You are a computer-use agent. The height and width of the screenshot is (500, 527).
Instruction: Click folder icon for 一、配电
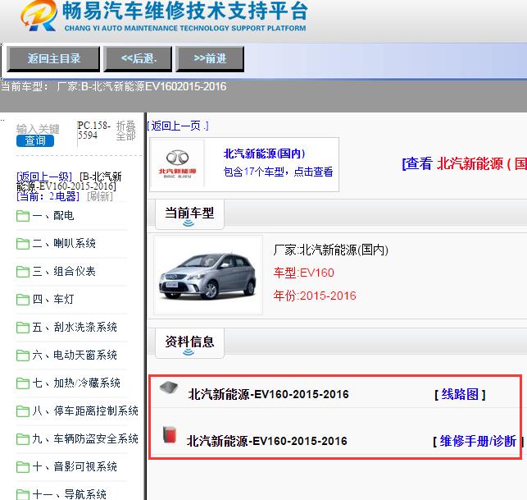point(23,216)
